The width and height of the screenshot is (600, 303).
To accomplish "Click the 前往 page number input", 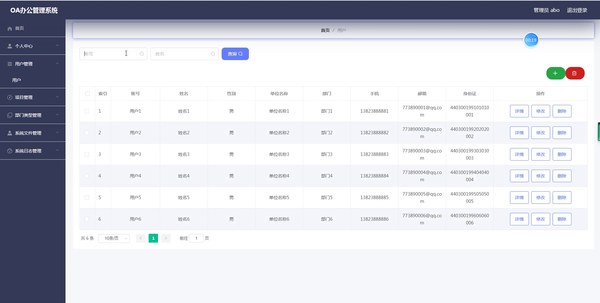I will pyautogui.click(x=196, y=238).
